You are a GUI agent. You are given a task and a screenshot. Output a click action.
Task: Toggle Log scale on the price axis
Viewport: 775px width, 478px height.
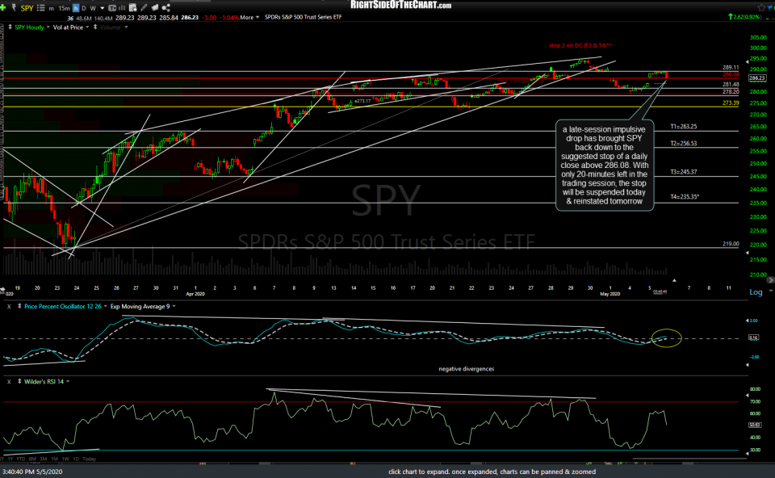(757, 292)
